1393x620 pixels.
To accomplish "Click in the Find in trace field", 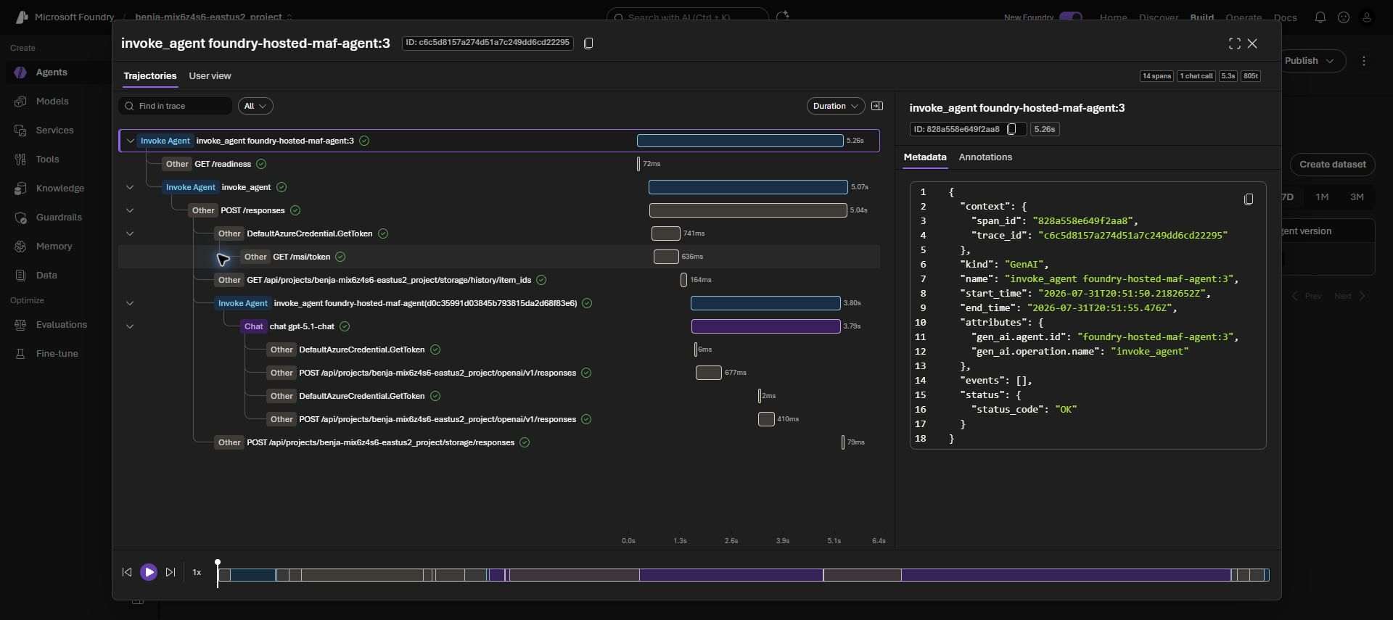I will tap(176, 106).
